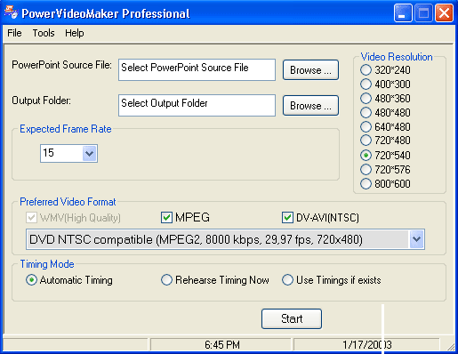The width and height of the screenshot is (458, 354).
Task: Close the PowerVideoMaker Professional window
Action: 444,13
